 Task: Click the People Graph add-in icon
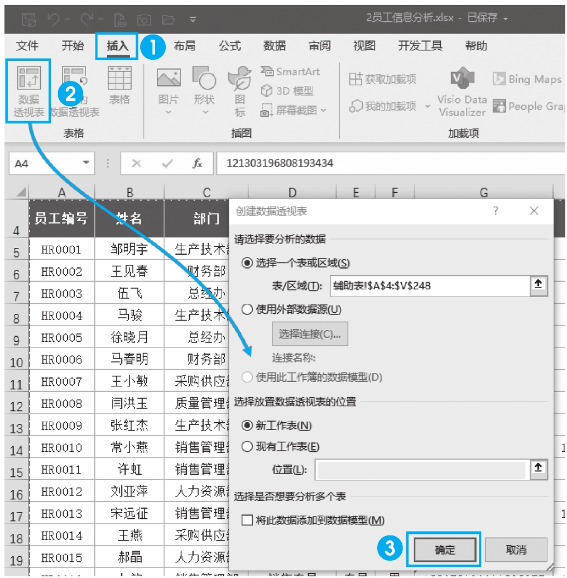499,106
